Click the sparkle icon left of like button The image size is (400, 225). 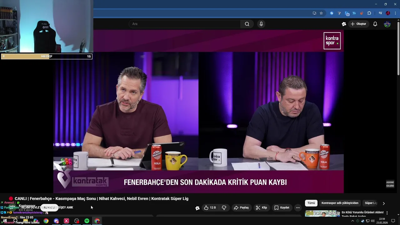197,208
